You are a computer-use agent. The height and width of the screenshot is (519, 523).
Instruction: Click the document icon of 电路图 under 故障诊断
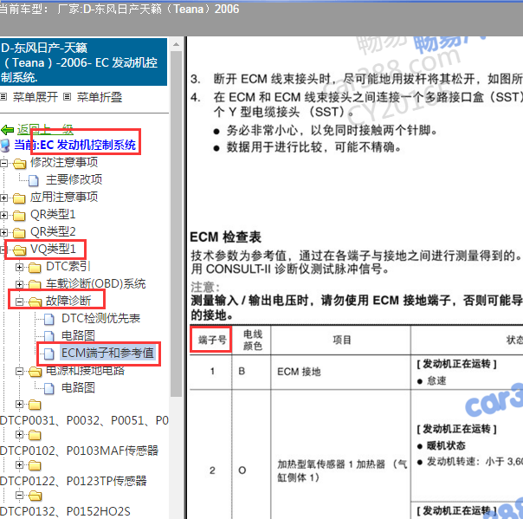click(x=49, y=336)
